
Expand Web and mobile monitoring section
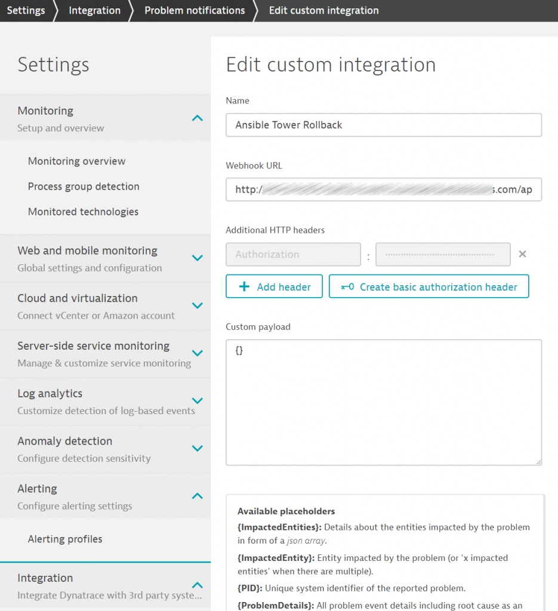(x=197, y=258)
